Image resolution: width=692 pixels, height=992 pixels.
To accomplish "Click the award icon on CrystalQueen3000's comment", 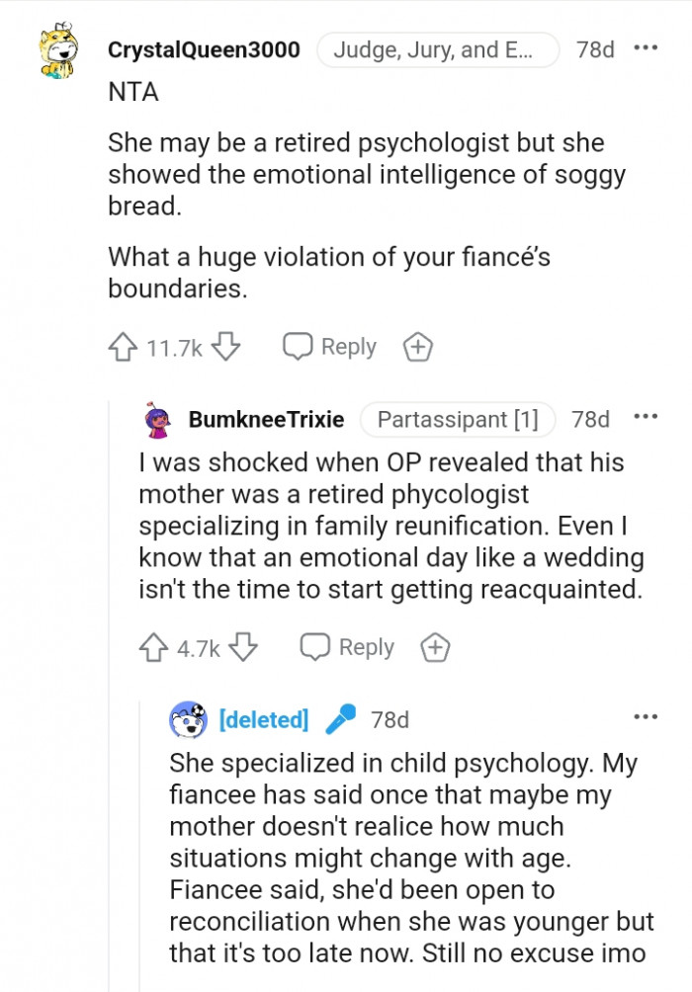I will pos(416,346).
